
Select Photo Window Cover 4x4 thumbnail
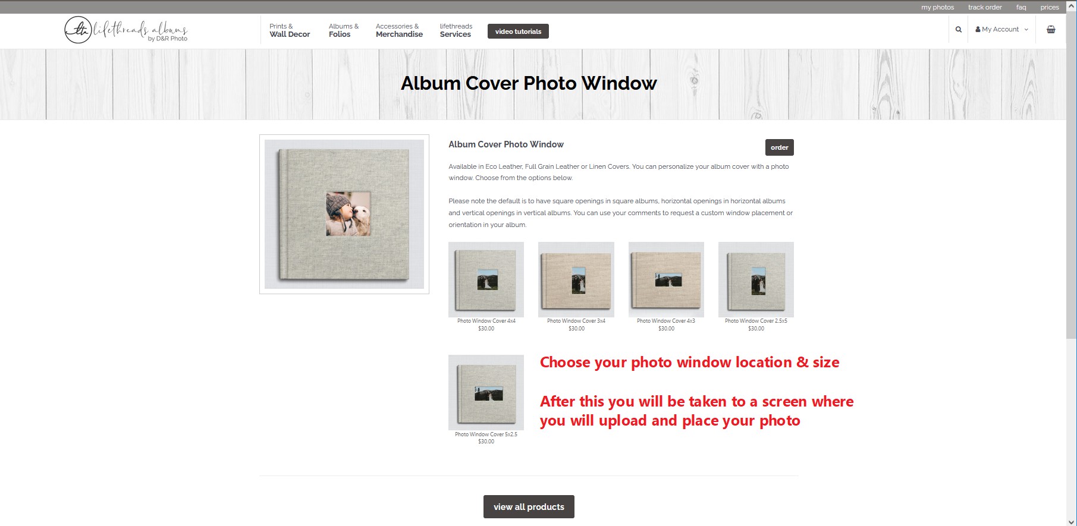click(x=486, y=279)
